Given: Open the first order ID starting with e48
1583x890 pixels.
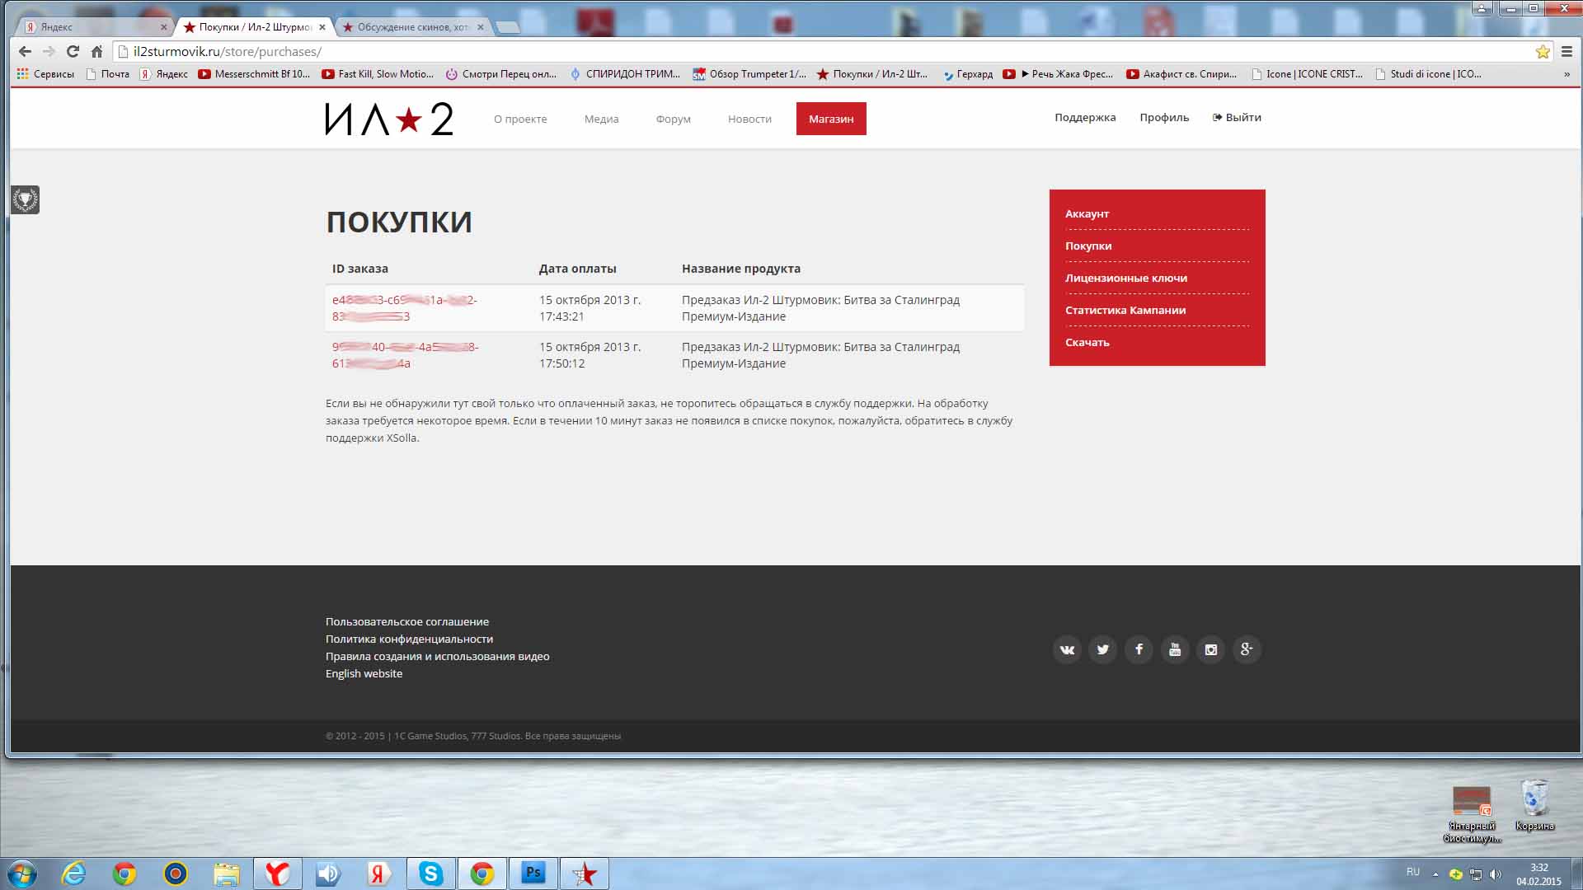Looking at the screenshot, I should [405, 308].
